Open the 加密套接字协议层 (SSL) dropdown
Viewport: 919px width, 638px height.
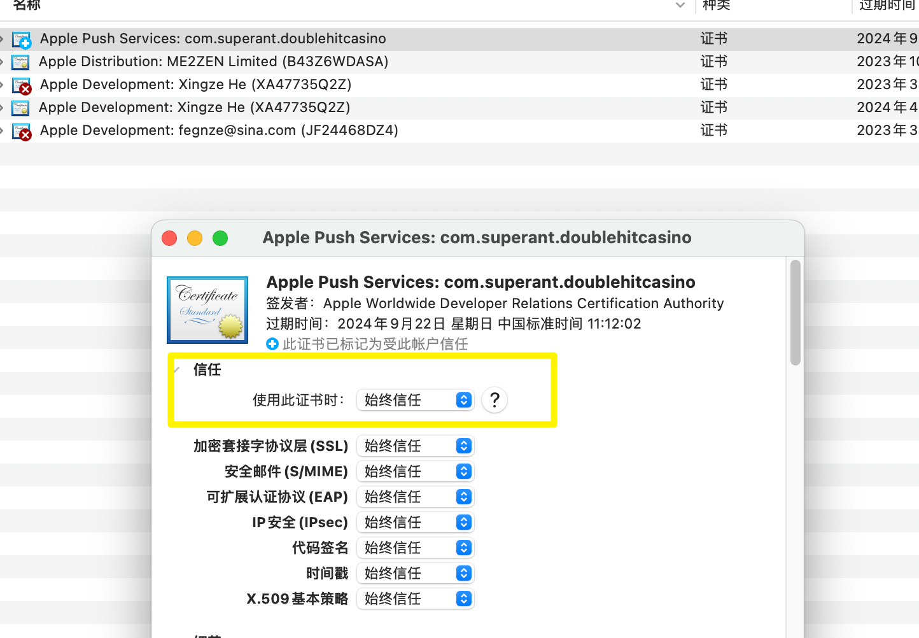416,446
